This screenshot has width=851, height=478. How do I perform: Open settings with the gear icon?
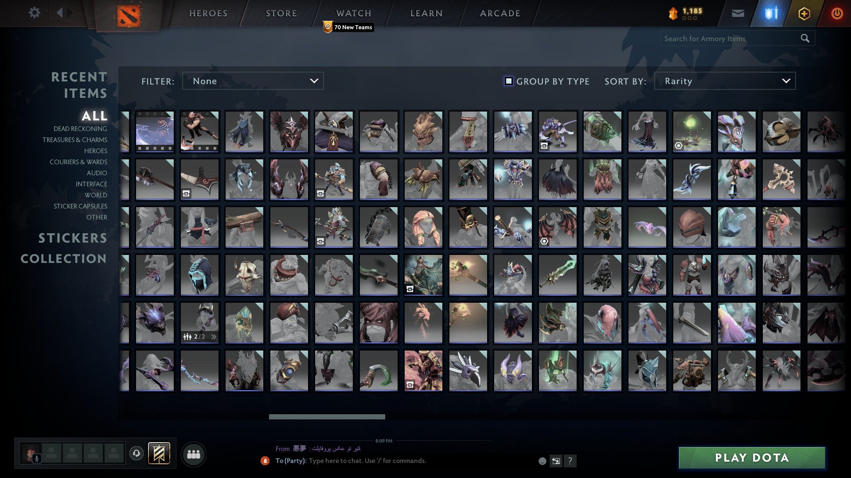35,13
